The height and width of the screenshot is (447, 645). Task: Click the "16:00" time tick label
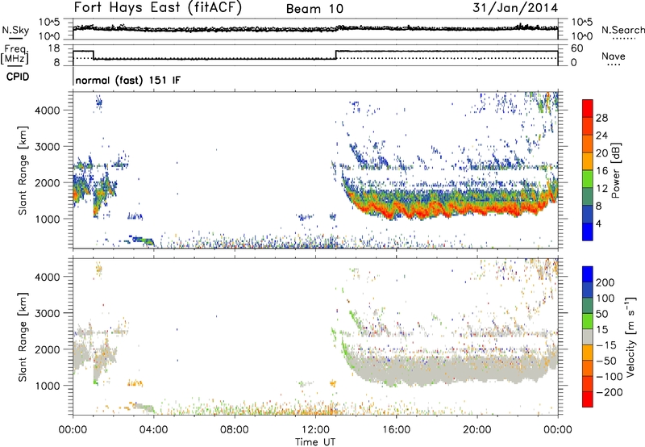(396, 430)
